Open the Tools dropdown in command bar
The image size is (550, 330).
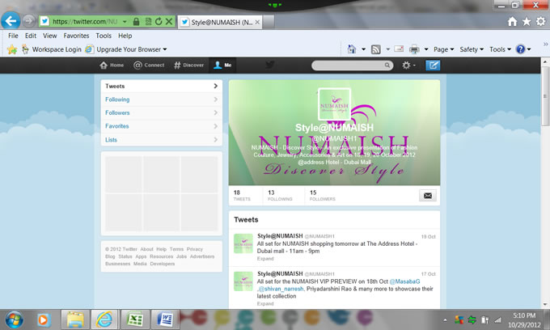(500, 49)
